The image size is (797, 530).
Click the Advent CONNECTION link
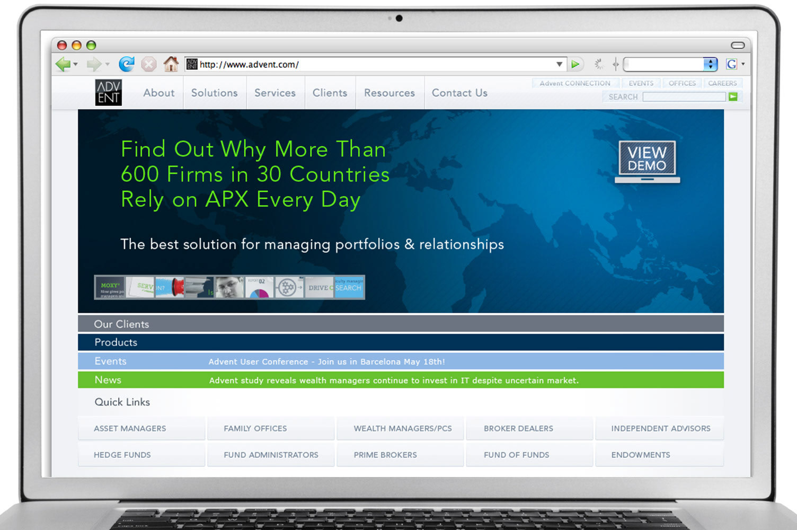(x=575, y=83)
